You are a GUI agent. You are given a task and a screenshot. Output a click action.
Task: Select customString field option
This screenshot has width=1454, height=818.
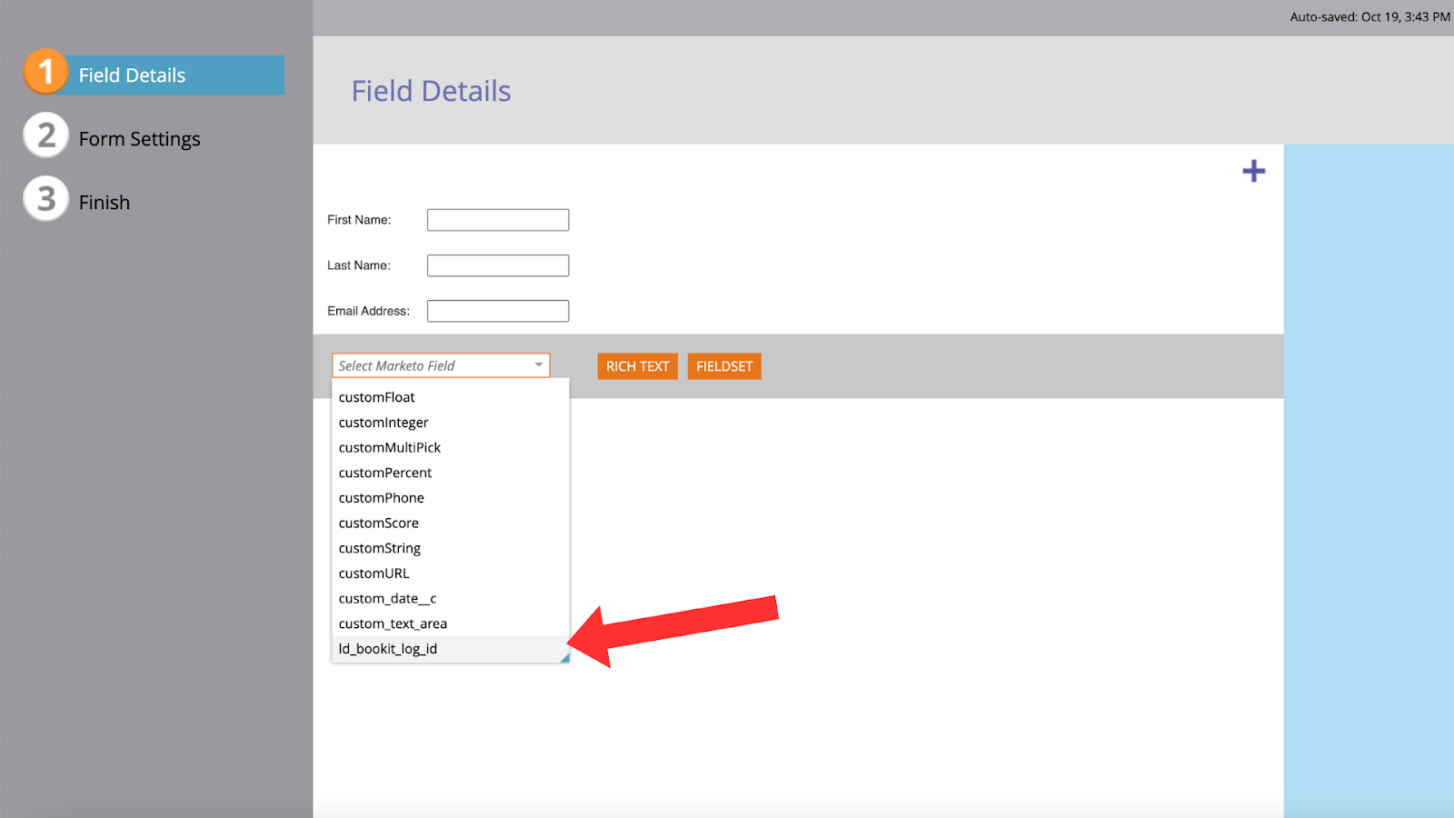pyautogui.click(x=380, y=548)
